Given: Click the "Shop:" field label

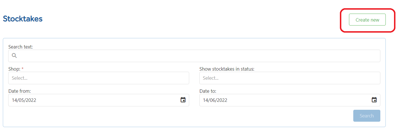Looking at the screenshot, I should click(14, 69).
